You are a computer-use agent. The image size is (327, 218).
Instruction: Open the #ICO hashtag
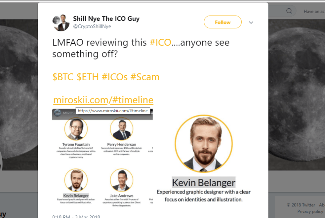pyautogui.click(x=160, y=43)
